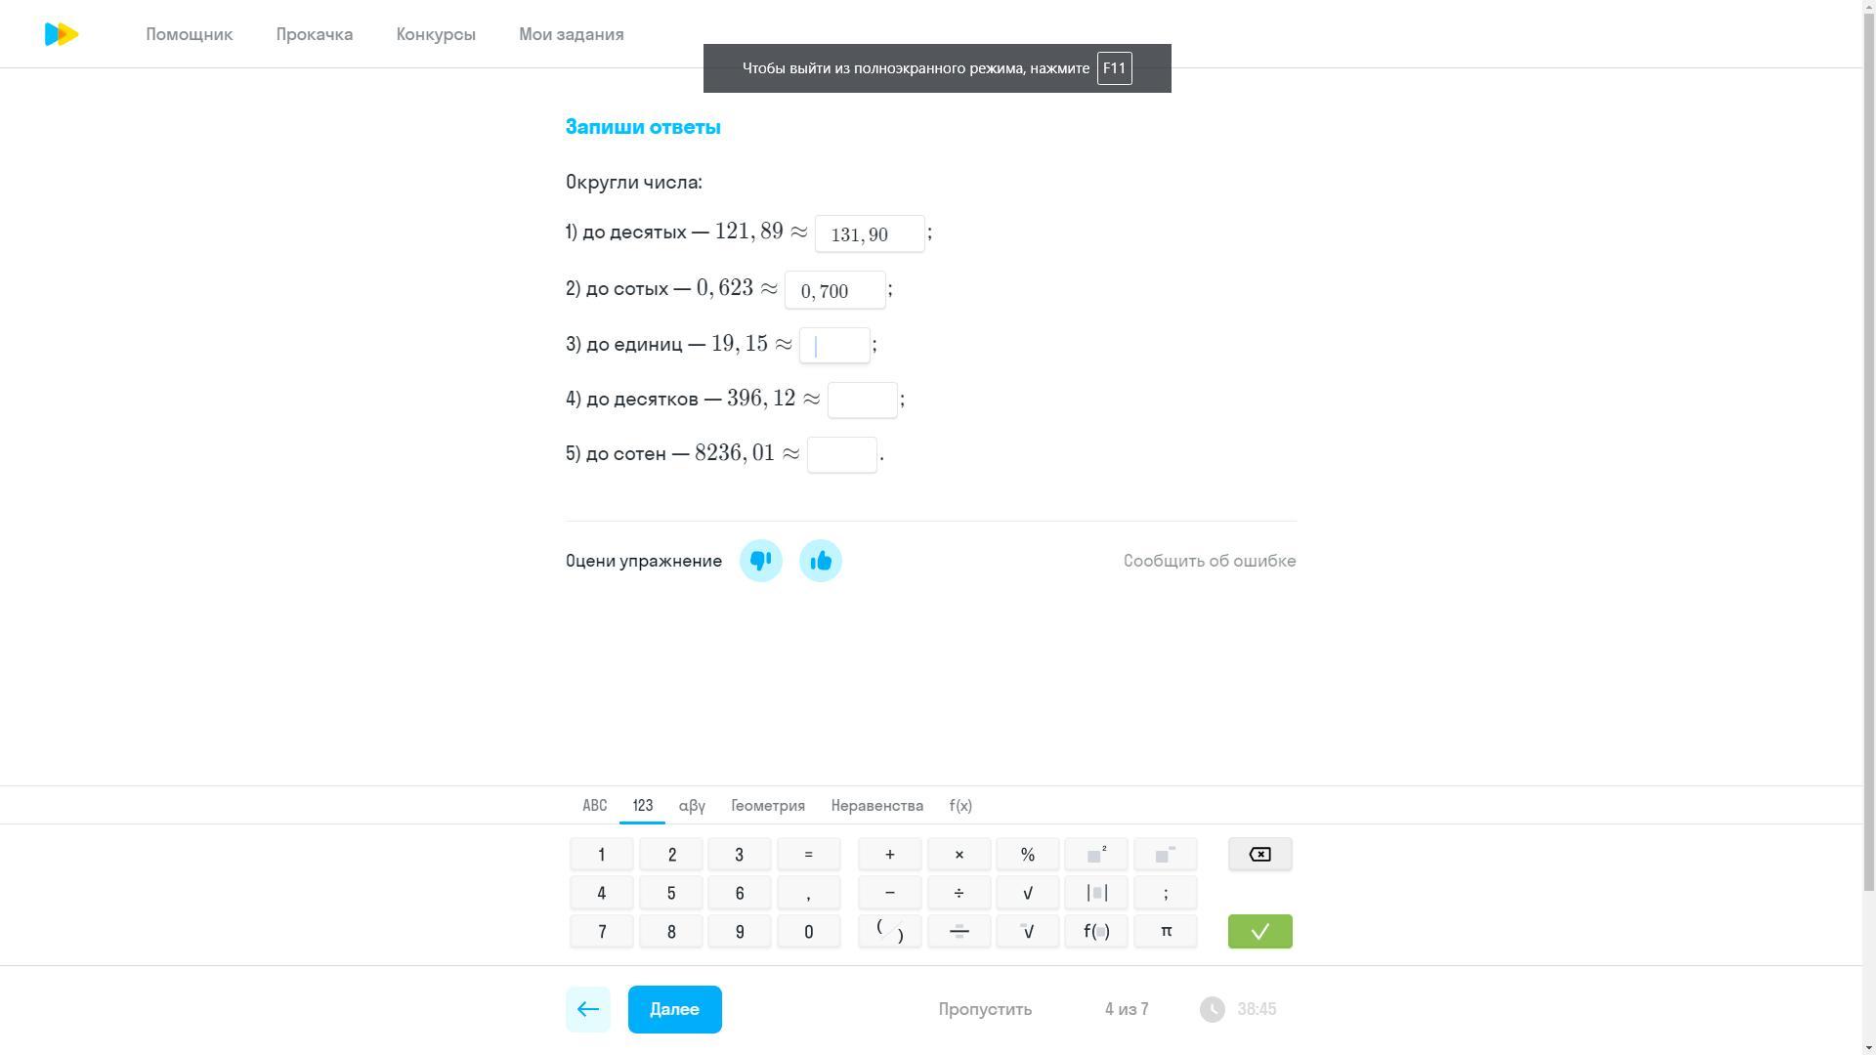This screenshot has height=1055, width=1876.
Task: Insert a fraction template from keypad
Action: (959, 932)
